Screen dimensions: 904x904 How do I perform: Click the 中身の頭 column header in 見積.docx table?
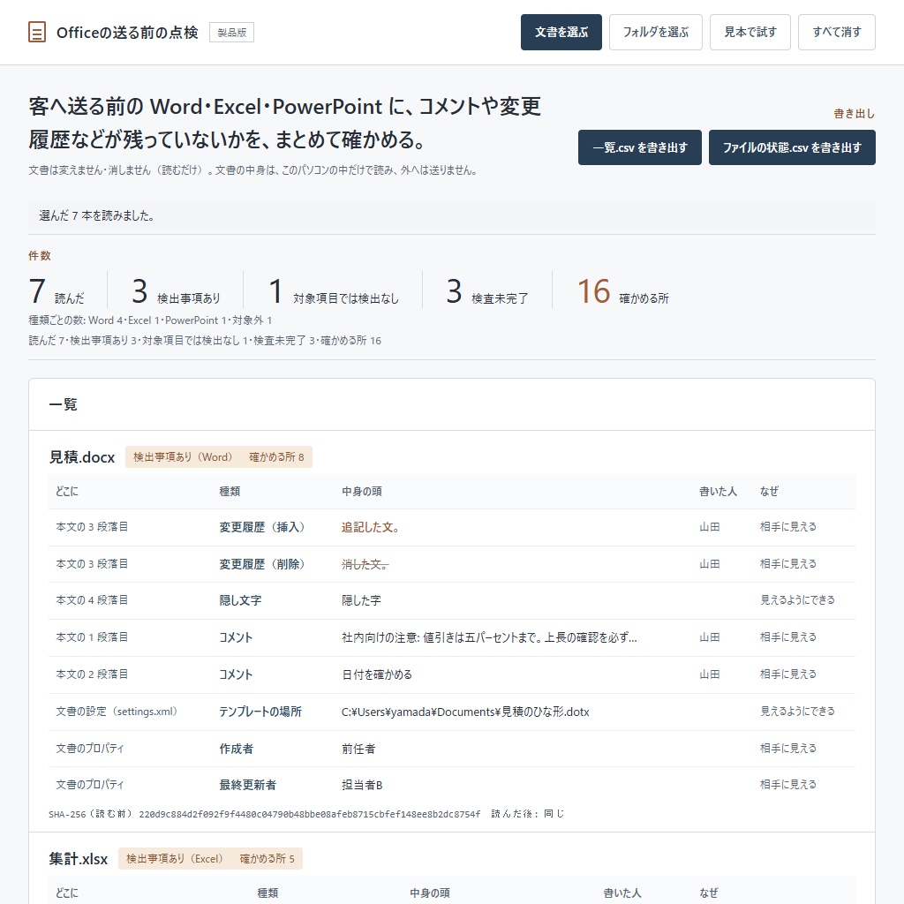pos(361,492)
